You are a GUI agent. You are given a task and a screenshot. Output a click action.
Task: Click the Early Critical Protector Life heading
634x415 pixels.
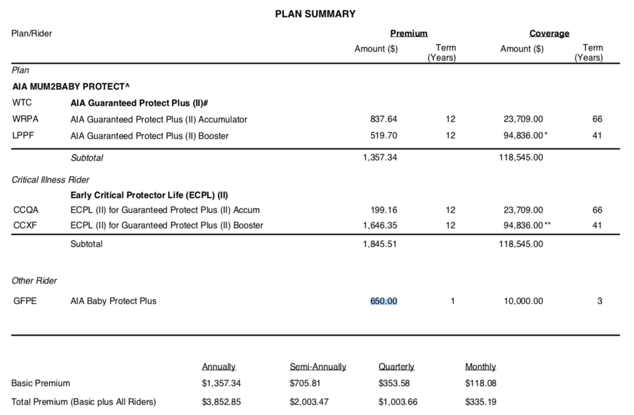click(149, 195)
